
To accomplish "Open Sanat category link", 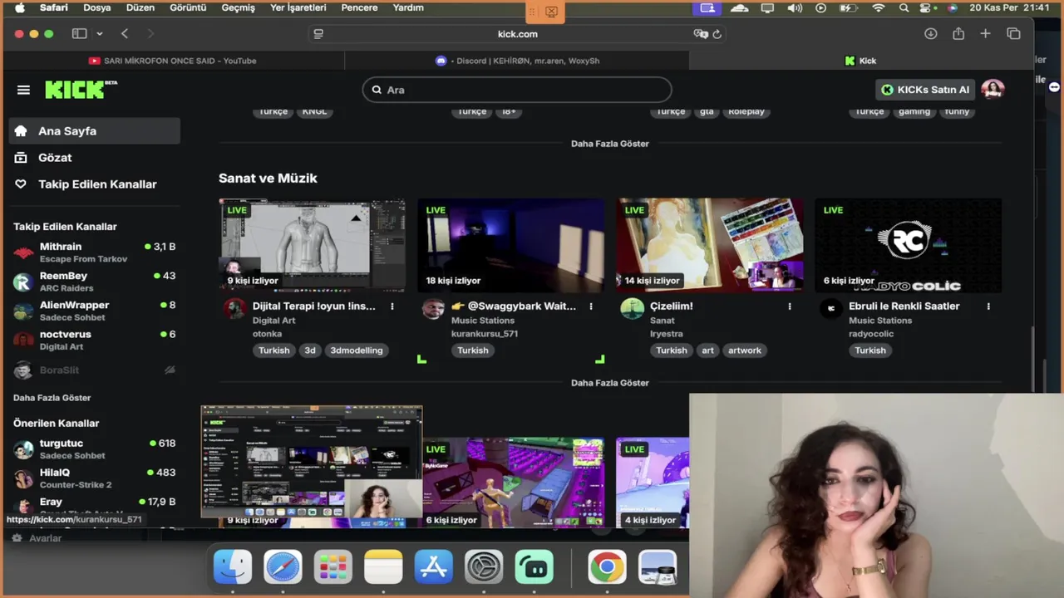I will (x=663, y=321).
